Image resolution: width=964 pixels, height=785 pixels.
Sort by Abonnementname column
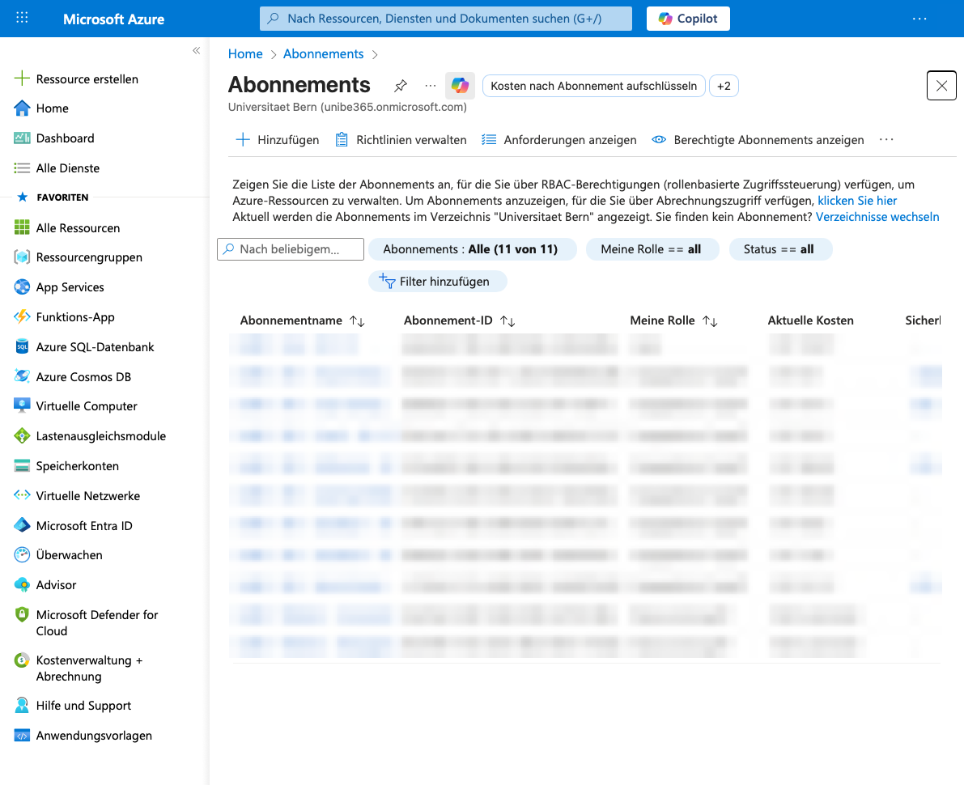click(x=357, y=321)
